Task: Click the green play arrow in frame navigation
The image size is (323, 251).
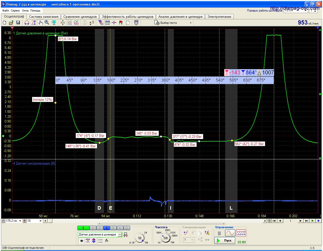Action: [x=312, y=221]
